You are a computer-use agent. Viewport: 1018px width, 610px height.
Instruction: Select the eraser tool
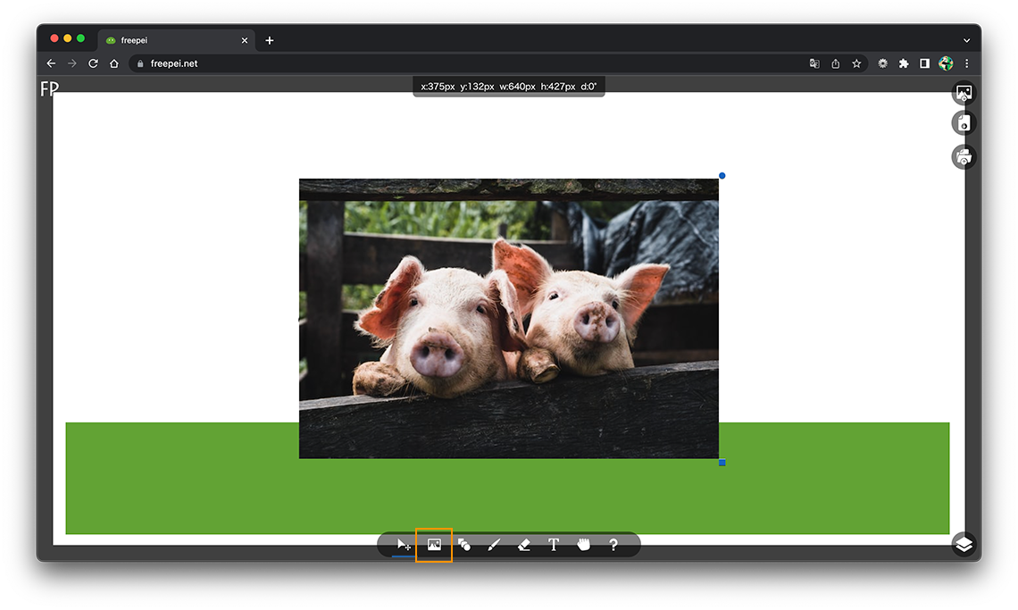(x=524, y=545)
